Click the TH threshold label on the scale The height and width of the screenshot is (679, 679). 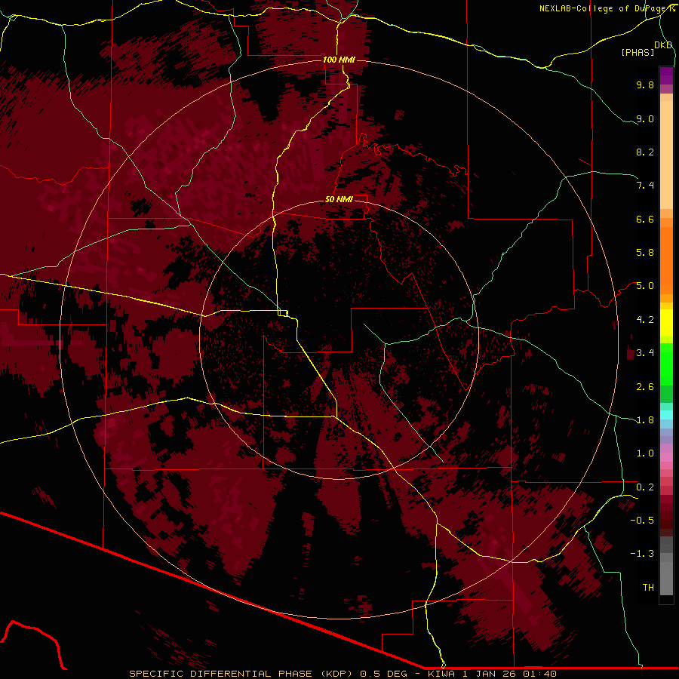pyautogui.click(x=648, y=588)
